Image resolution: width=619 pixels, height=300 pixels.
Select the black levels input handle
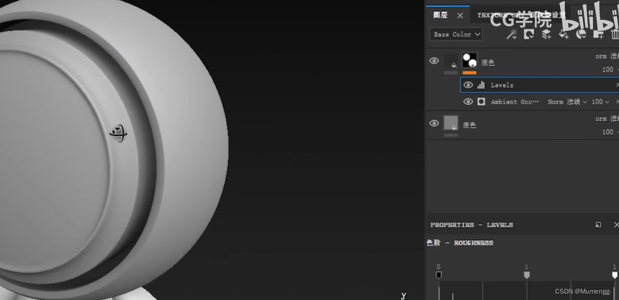439,275
